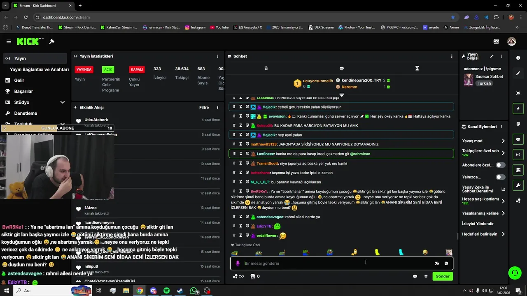Open Spotify from the Windows taskbar

[x=166, y=291]
